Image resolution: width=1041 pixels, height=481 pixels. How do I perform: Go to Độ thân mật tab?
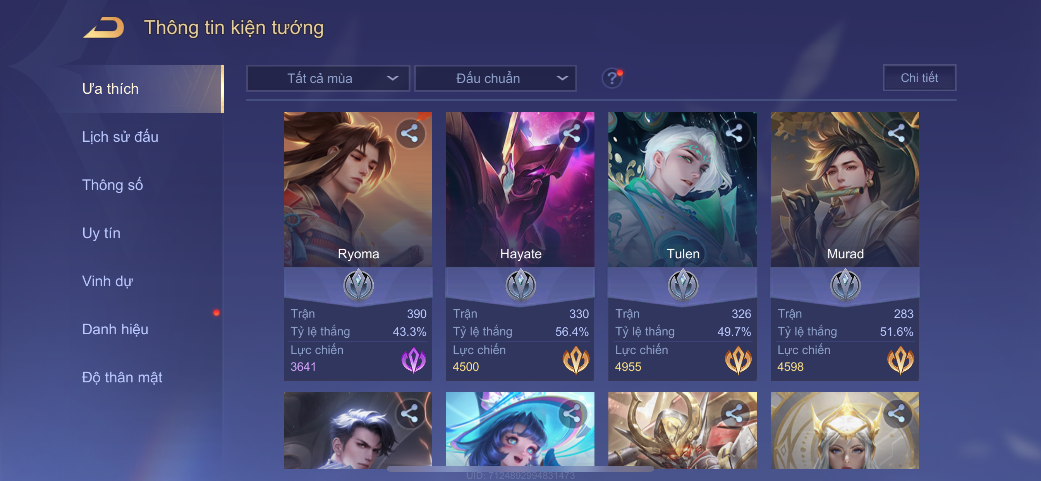coord(122,377)
